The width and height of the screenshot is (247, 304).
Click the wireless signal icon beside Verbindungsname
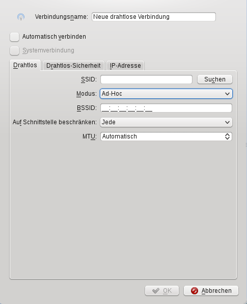point(21,17)
